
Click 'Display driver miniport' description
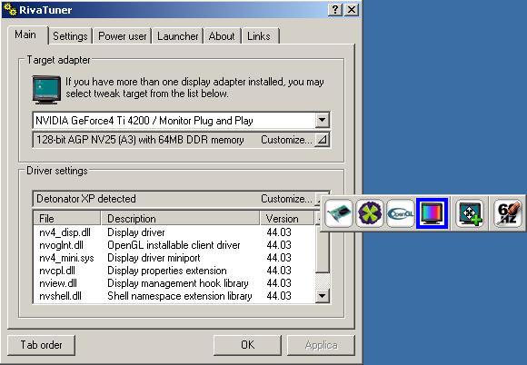(154, 258)
